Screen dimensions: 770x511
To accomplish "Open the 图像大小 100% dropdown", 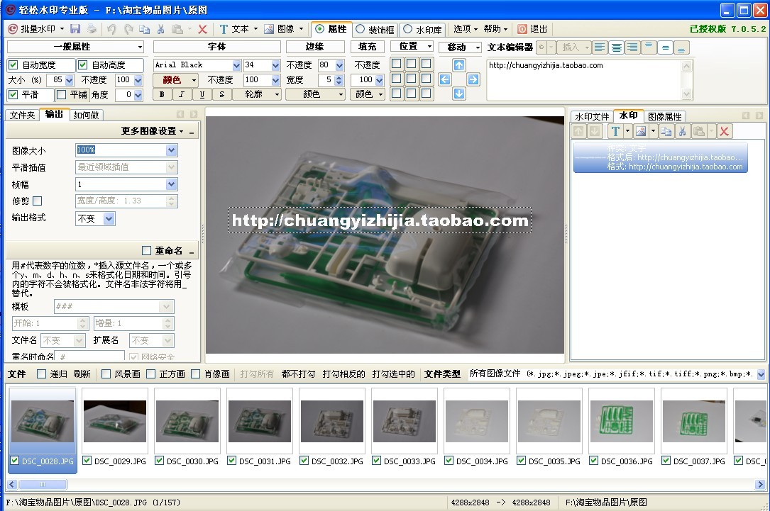I will [x=171, y=150].
